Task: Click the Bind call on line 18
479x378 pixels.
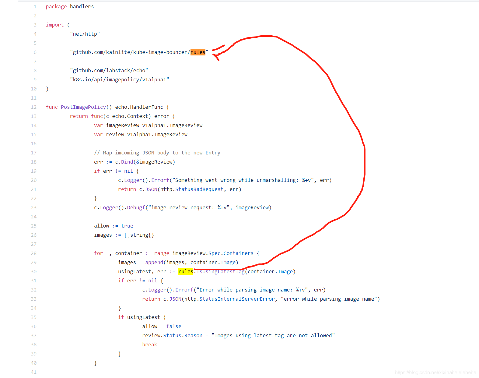Action: click(x=127, y=162)
